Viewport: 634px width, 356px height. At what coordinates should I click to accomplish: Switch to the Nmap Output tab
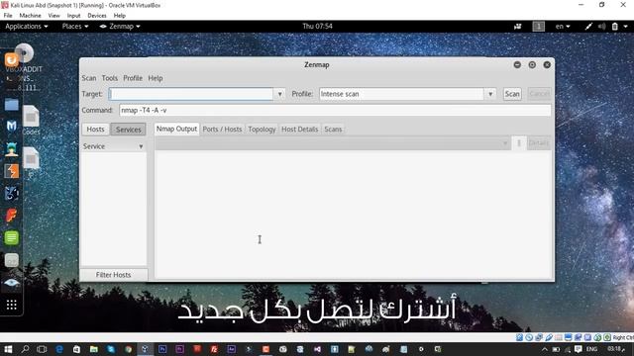pyautogui.click(x=176, y=129)
